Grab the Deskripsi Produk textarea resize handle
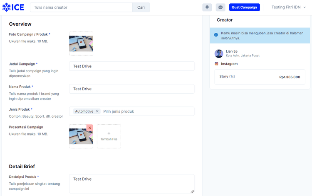 [192, 191]
